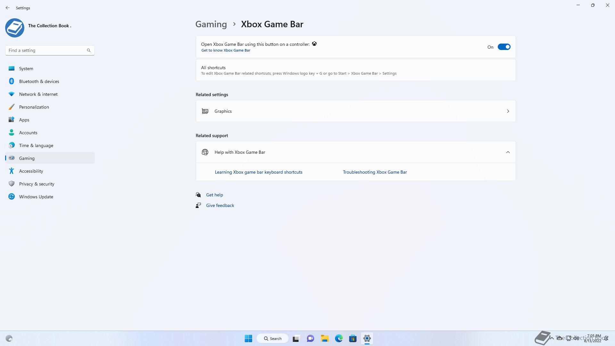Open Accessibility settings
Viewport: 615px width, 346px height.
pos(50,171)
